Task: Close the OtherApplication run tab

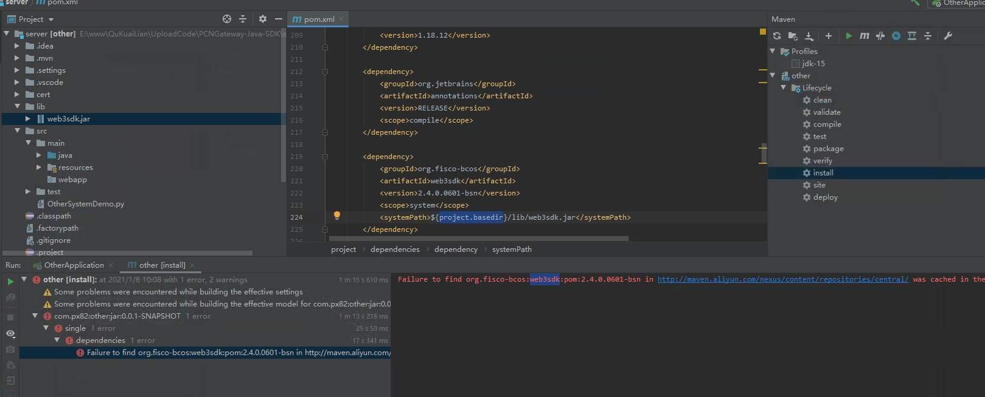Action: tap(111, 265)
